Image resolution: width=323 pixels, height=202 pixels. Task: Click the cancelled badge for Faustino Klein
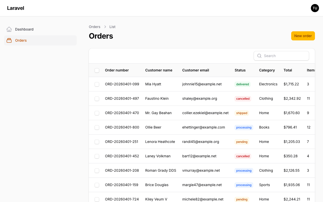tap(243, 99)
